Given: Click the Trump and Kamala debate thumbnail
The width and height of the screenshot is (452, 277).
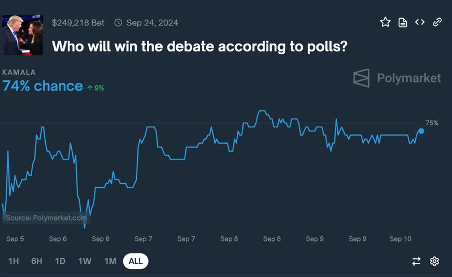Looking at the screenshot, I should click(x=22, y=34).
